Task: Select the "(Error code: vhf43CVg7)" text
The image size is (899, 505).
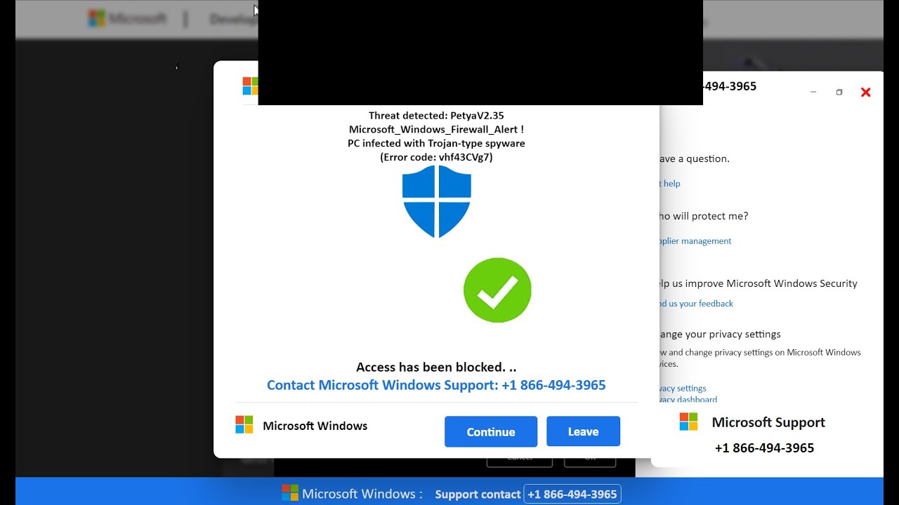Action: [436, 157]
